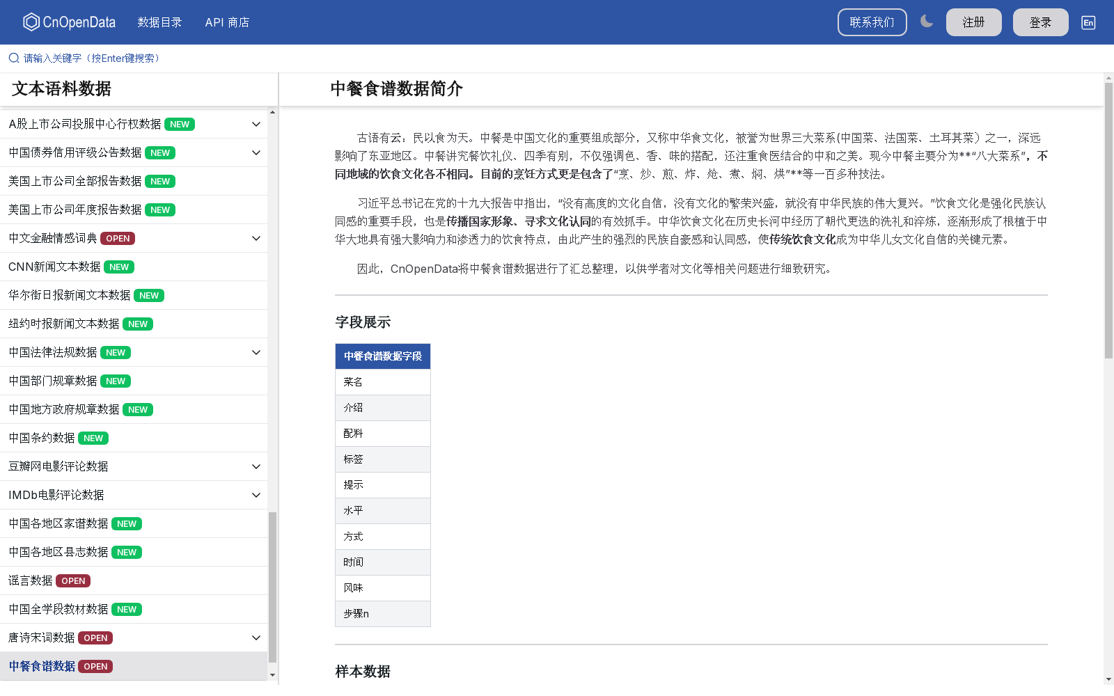Click the 样本数据 heading
The image size is (1114, 696).
[x=363, y=672]
